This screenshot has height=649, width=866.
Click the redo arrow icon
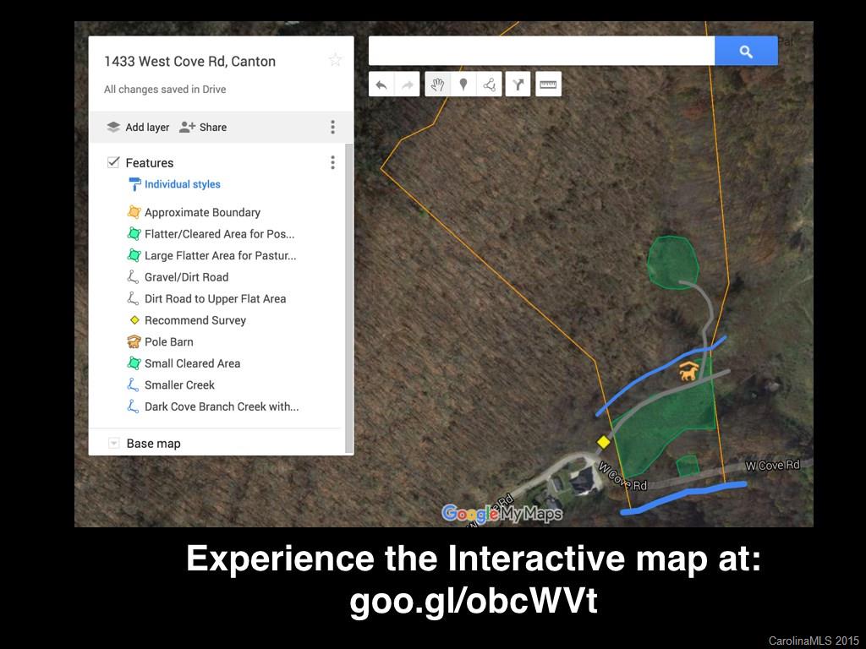coord(408,85)
